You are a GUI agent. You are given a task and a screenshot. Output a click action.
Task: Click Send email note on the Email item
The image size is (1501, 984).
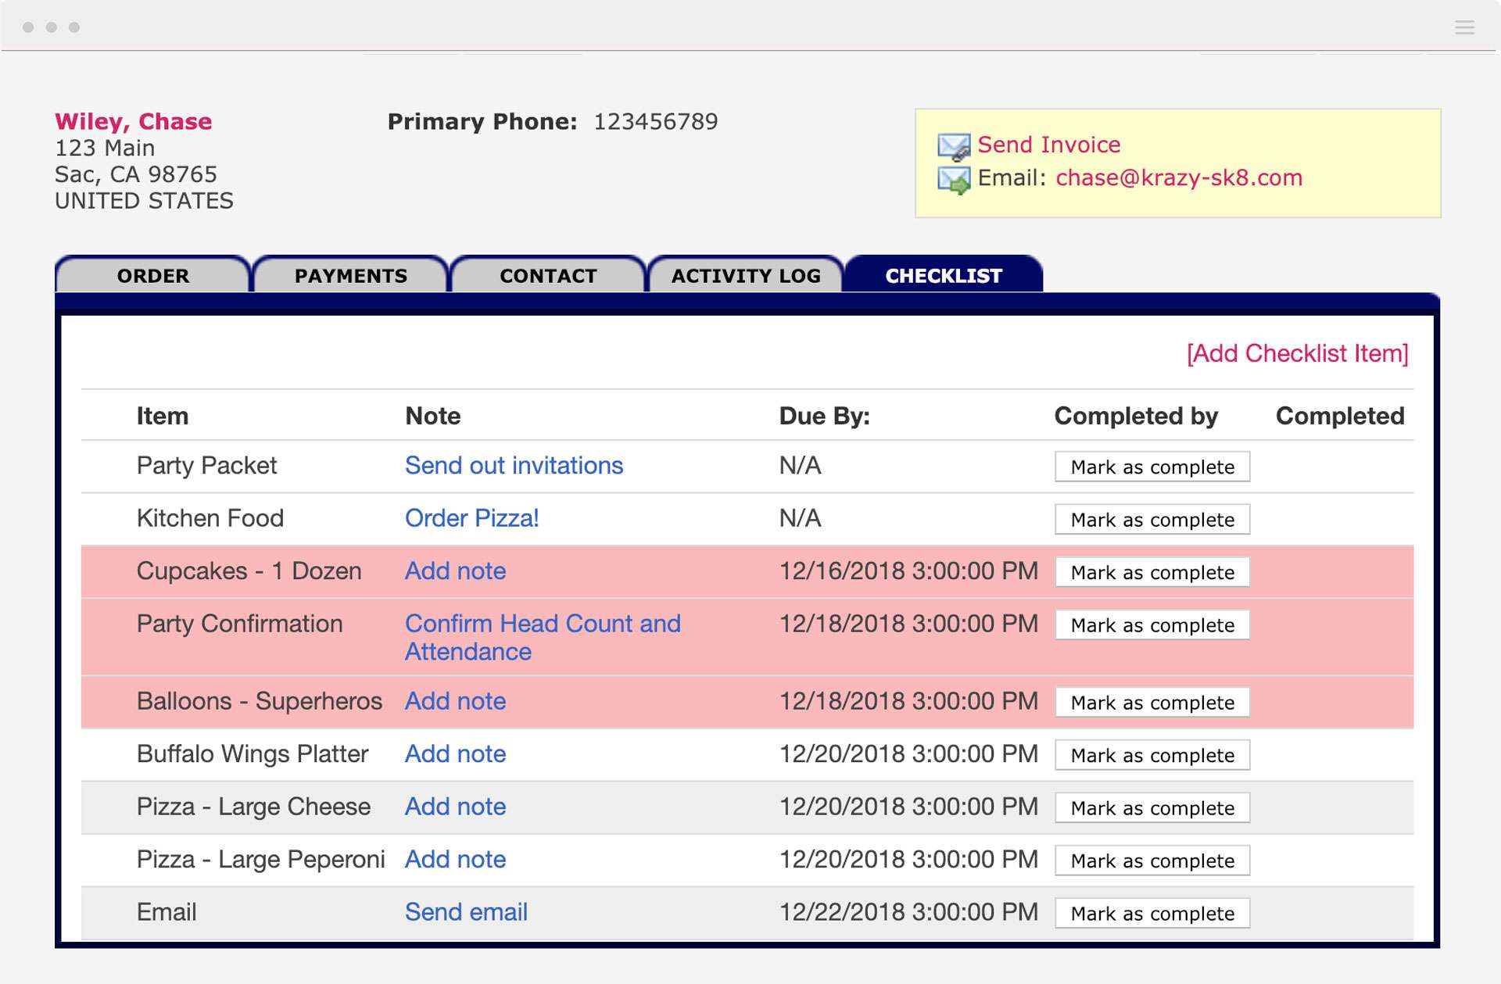pos(466,911)
